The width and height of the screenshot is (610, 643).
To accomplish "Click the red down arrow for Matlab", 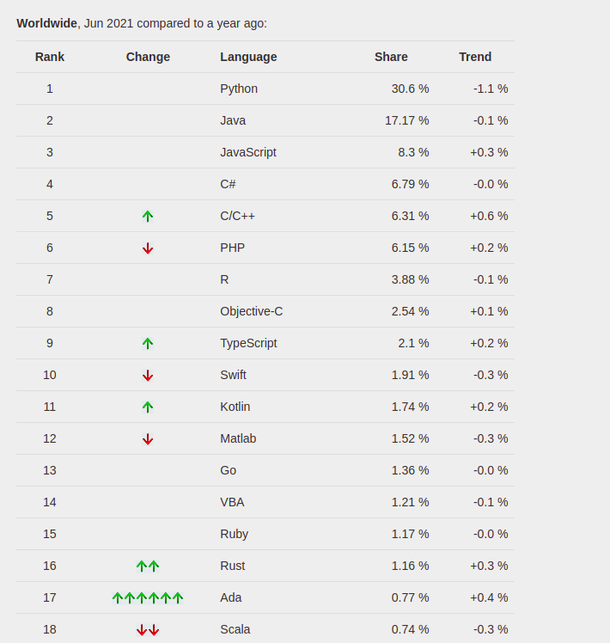I will [148, 438].
